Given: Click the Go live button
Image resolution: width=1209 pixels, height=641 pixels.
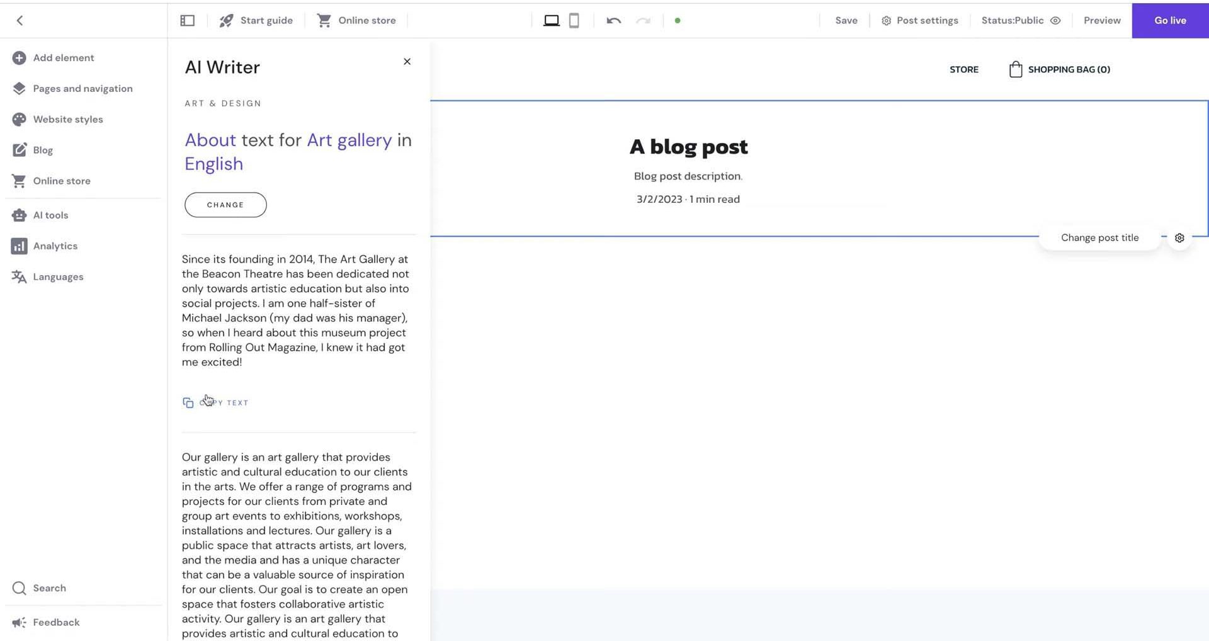Looking at the screenshot, I should pos(1169,20).
